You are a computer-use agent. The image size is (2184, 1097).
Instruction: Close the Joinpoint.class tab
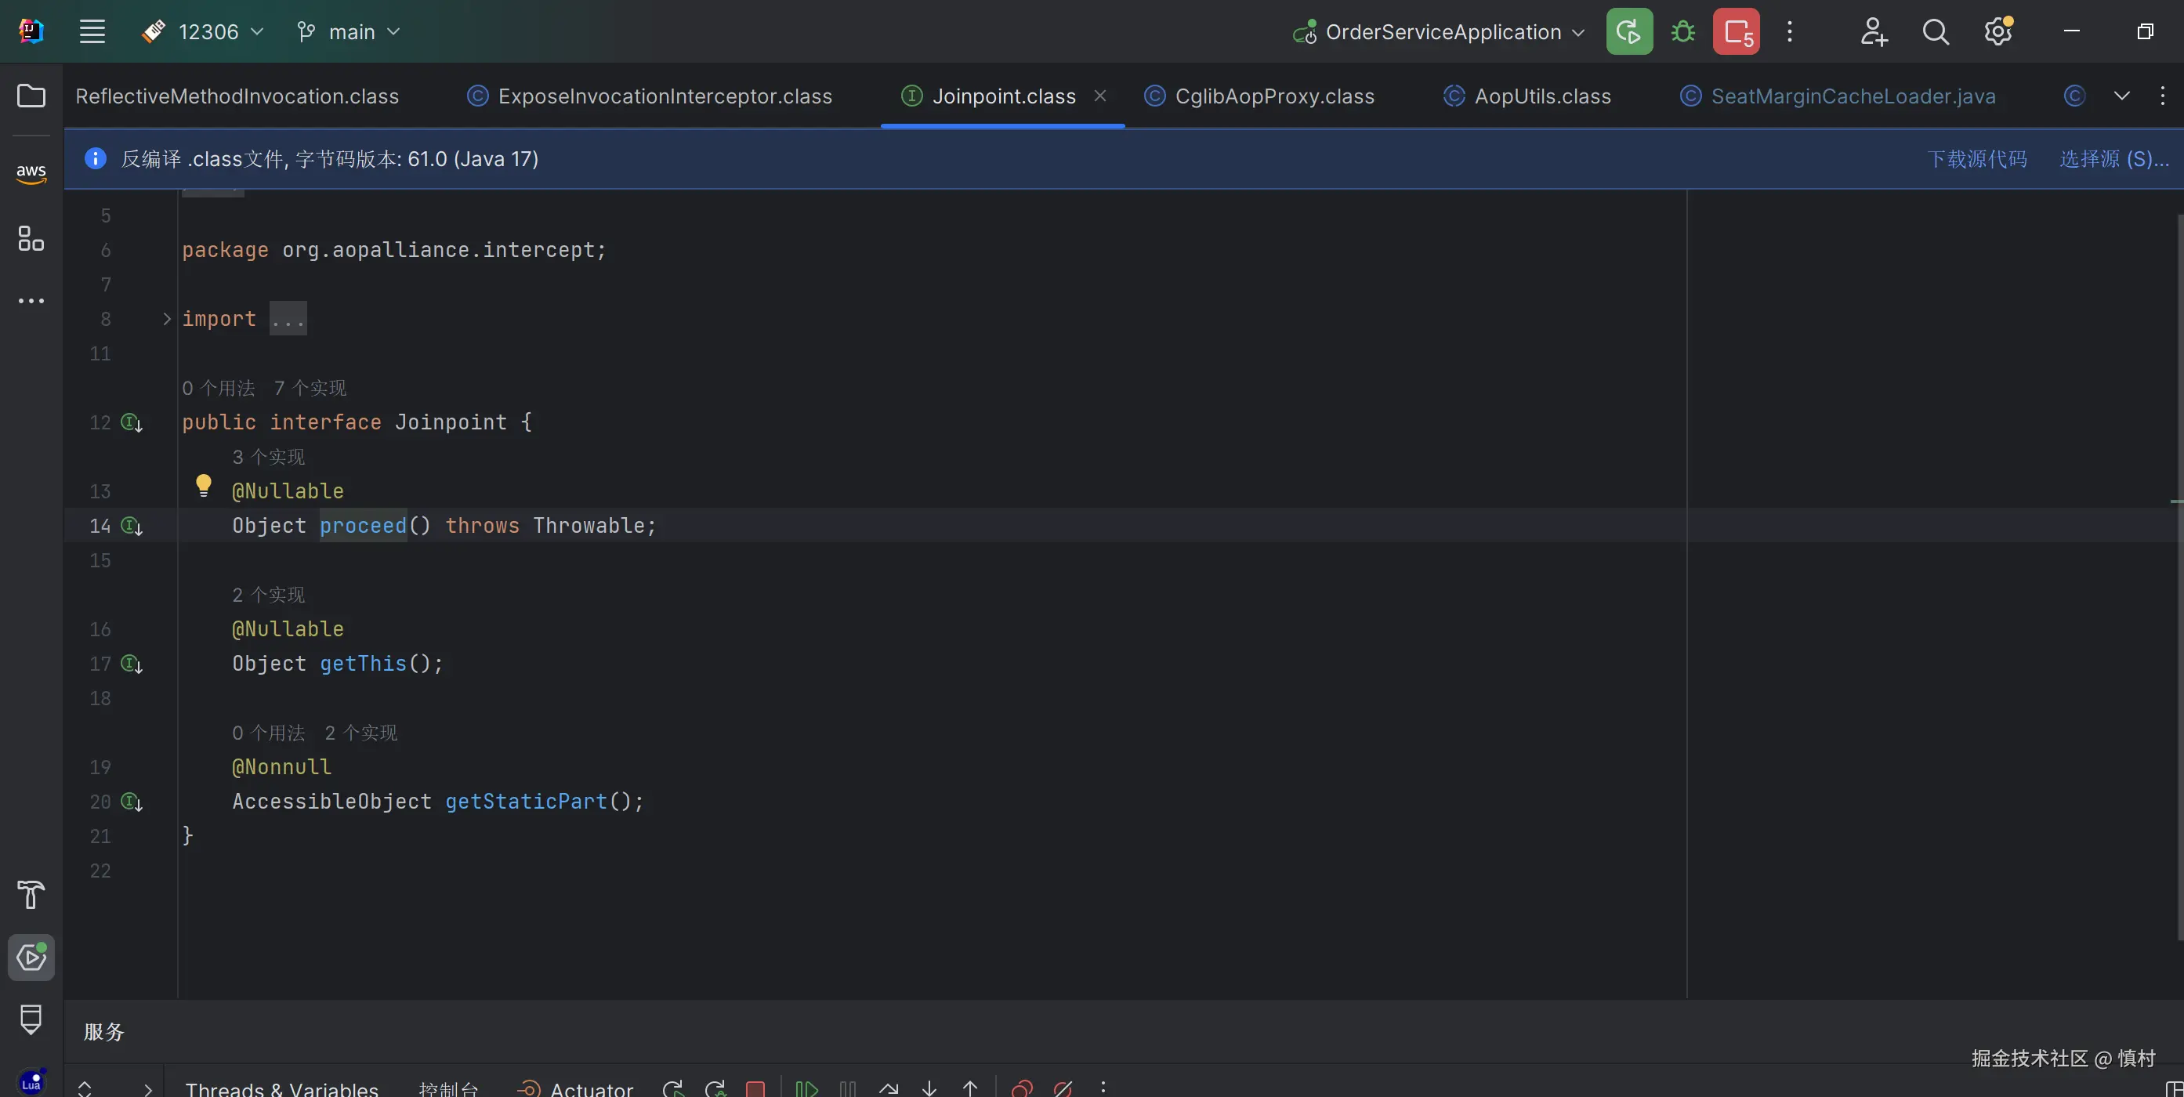[x=1099, y=96]
